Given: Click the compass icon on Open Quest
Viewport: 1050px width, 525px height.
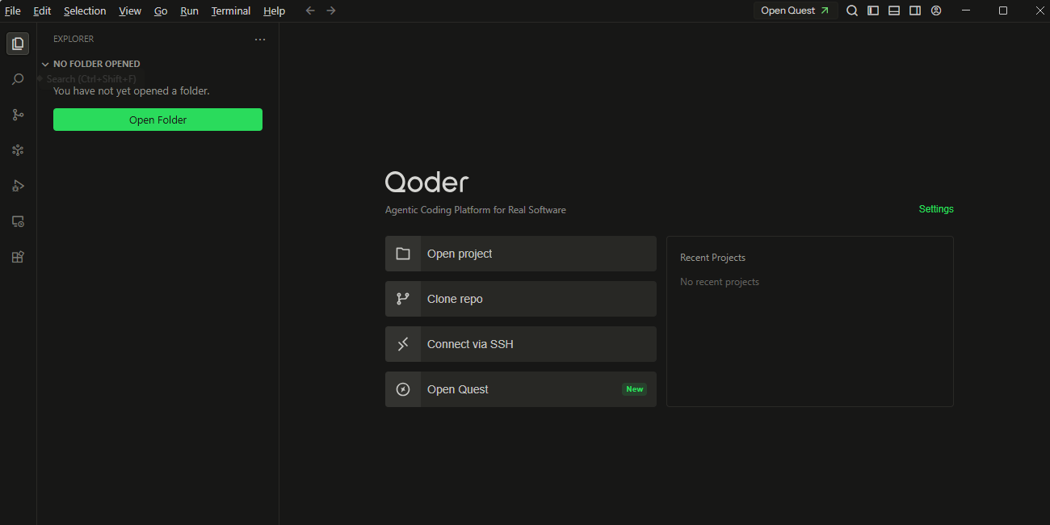Looking at the screenshot, I should (403, 389).
